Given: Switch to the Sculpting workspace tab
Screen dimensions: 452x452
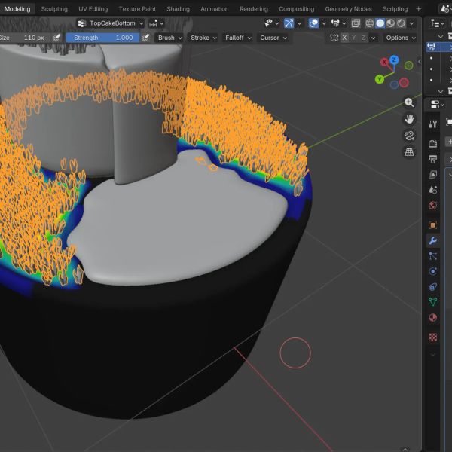Looking at the screenshot, I should 54,9.
